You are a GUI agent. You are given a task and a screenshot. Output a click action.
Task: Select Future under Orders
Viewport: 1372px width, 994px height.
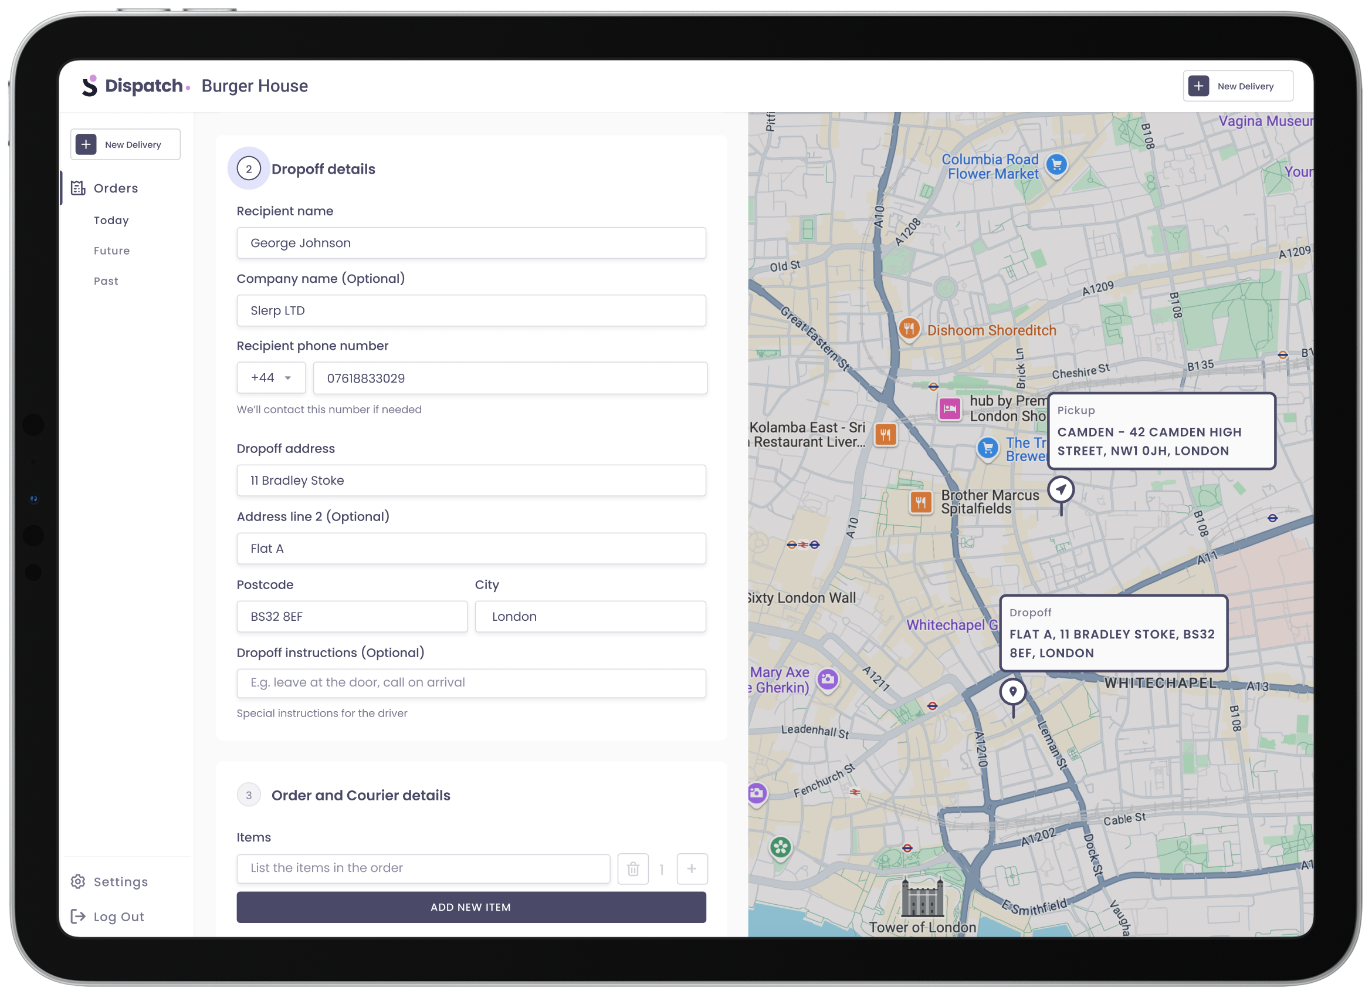(111, 251)
